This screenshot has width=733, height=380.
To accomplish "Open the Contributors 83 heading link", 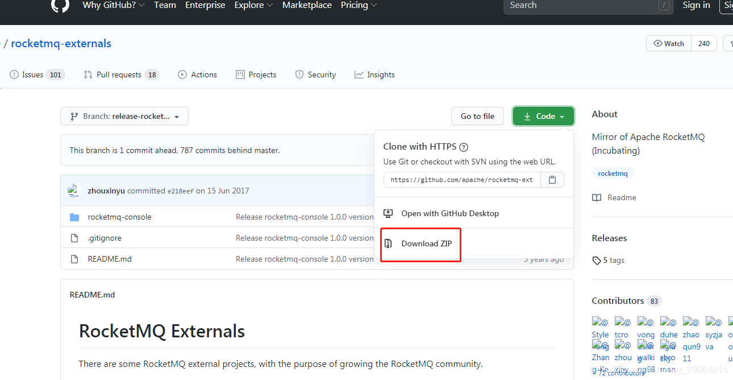I will point(627,300).
